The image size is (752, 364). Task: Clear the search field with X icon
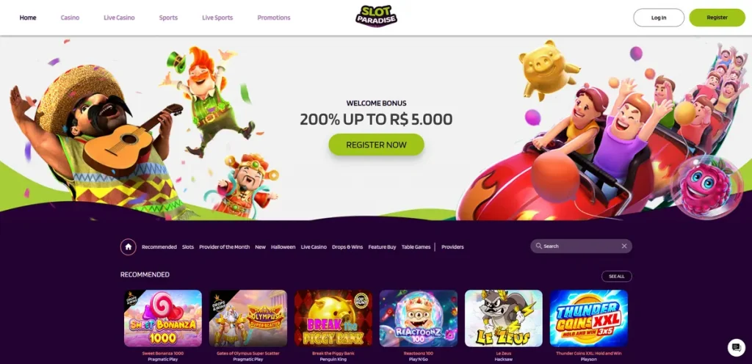tap(624, 246)
